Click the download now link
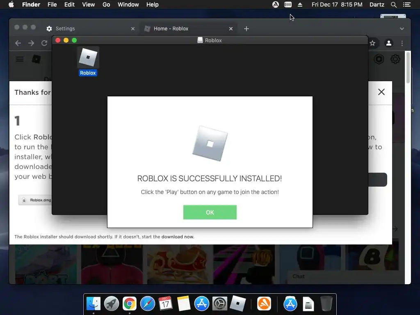 178,237
